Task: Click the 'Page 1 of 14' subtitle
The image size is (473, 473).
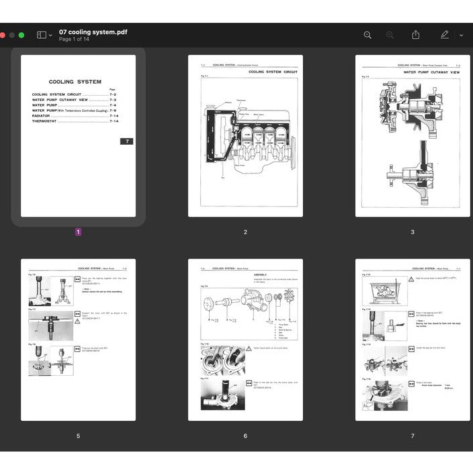Action: coord(74,40)
